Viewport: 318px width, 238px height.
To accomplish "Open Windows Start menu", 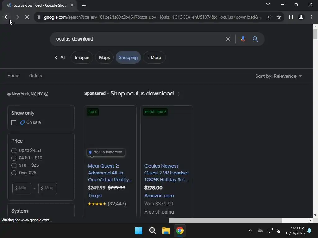I will [139, 231].
